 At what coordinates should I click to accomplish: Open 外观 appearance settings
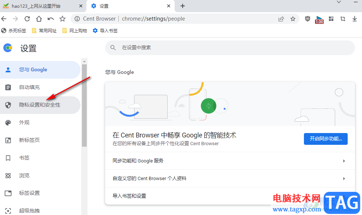click(x=40, y=123)
